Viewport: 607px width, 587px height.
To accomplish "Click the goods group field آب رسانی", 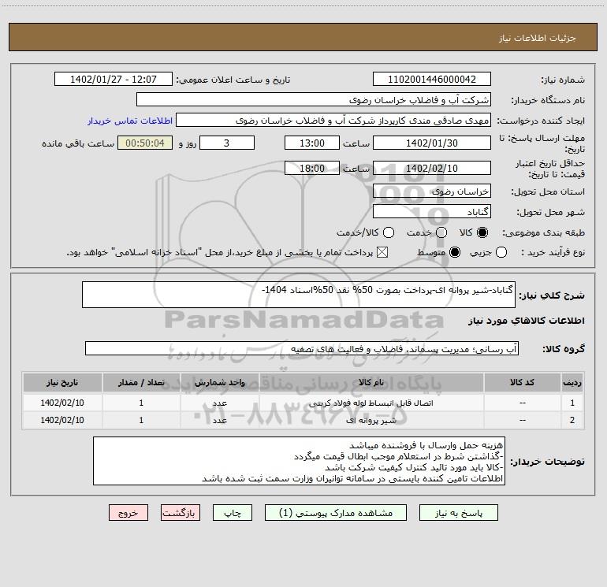I will tap(302, 348).
